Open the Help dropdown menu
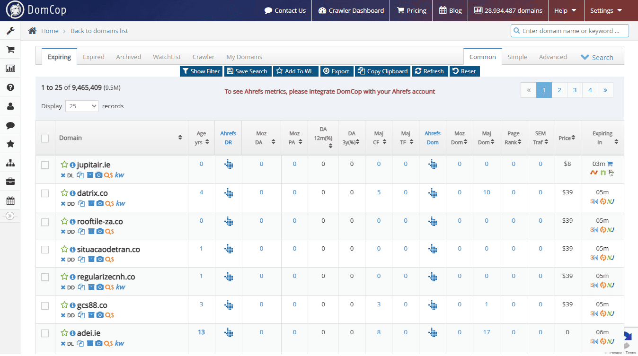This screenshot has width=638, height=356. click(566, 9)
